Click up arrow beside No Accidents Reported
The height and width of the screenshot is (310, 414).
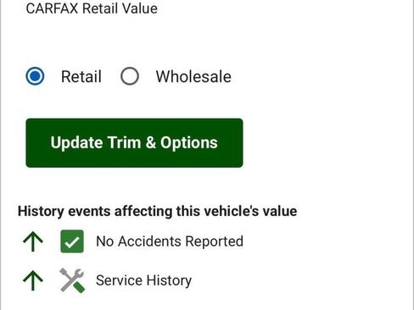(33, 241)
